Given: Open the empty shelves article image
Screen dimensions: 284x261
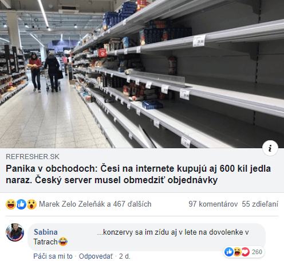Looking at the screenshot, I should (x=142, y=74).
